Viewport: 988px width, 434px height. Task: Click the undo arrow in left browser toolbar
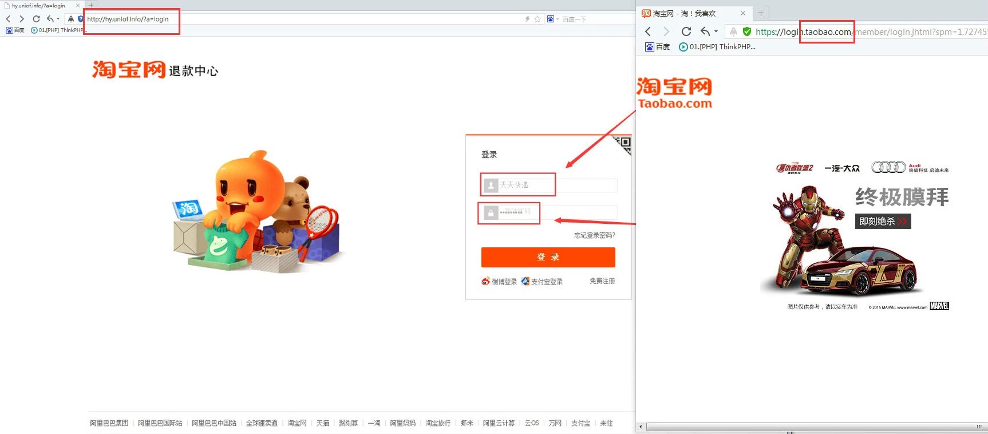[50, 19]
